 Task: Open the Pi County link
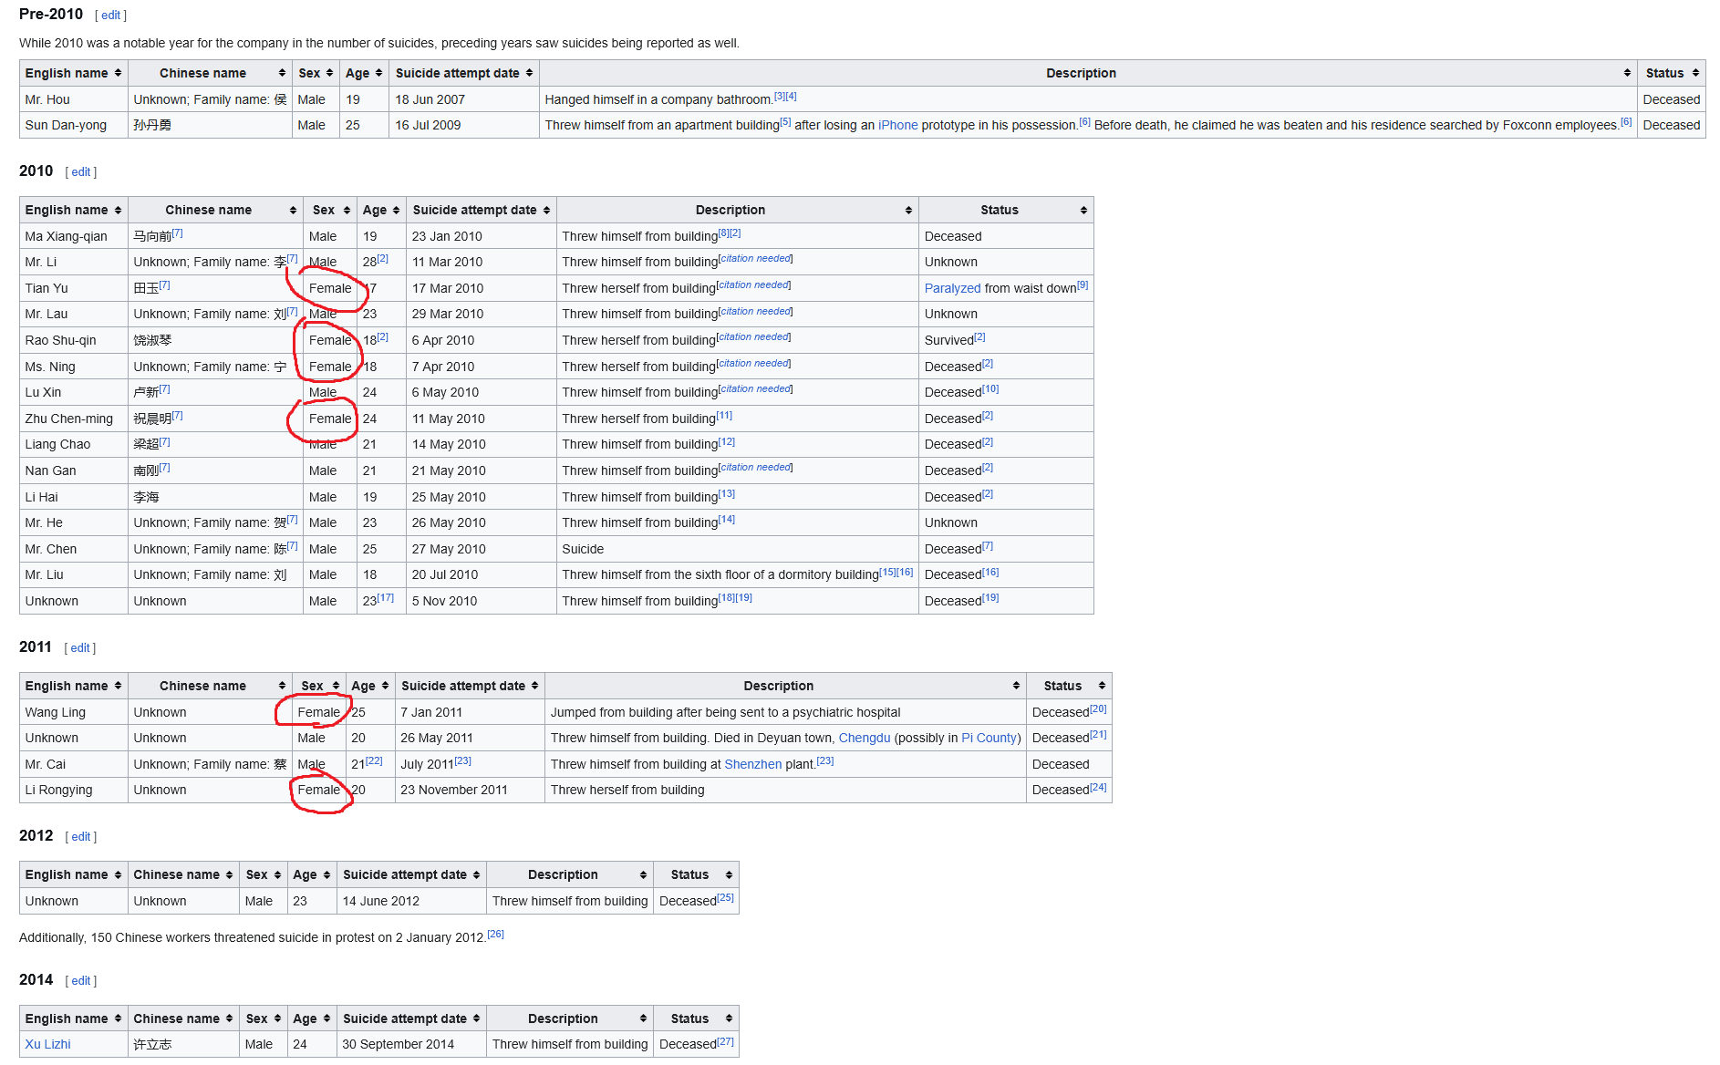click(x=989, y=738)
